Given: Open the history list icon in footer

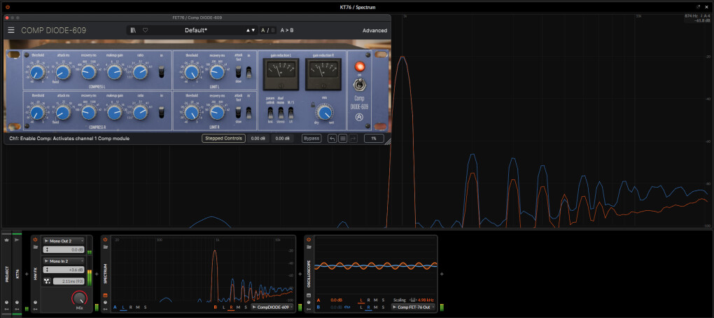Looking at the screenshot, I should pos(342,139).
